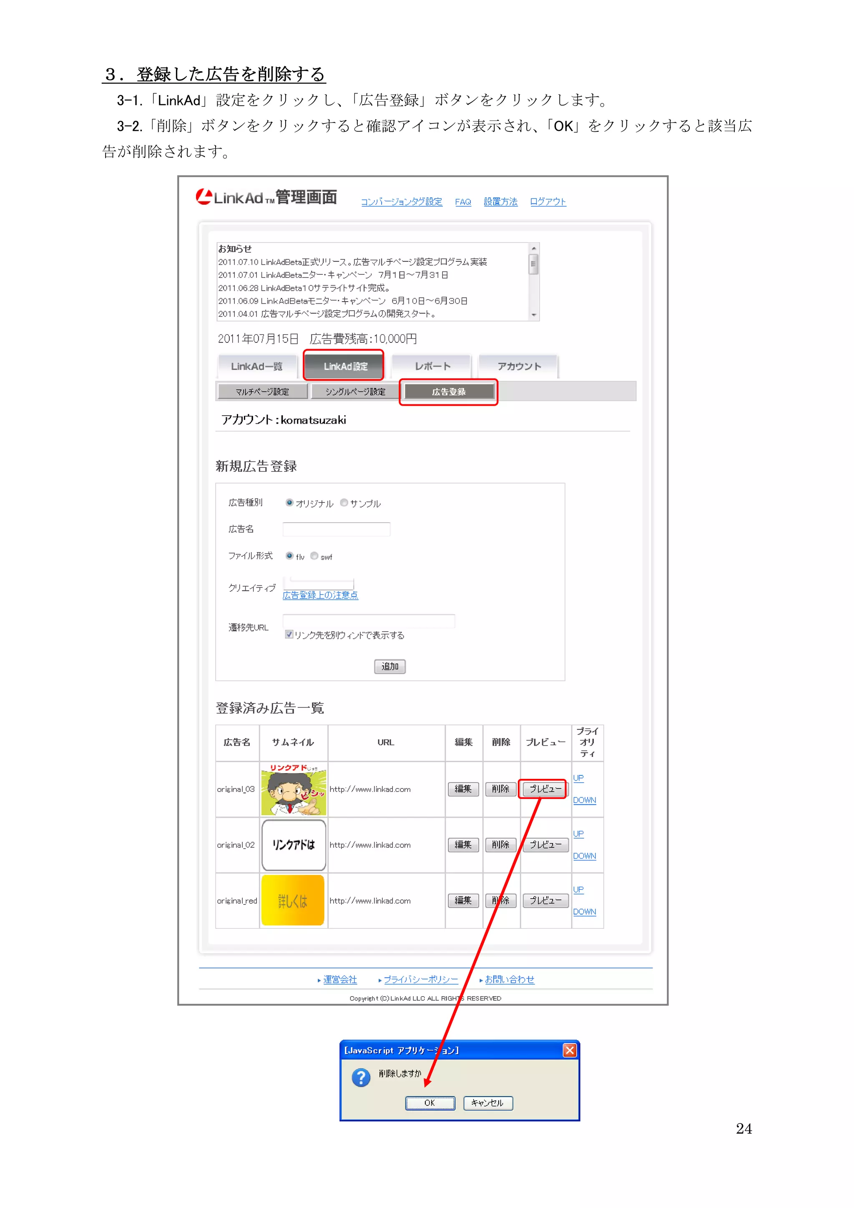Click 削除 button for original_03
The width and height of the screenshot is (854, 1208).
[x=500, y=789]
